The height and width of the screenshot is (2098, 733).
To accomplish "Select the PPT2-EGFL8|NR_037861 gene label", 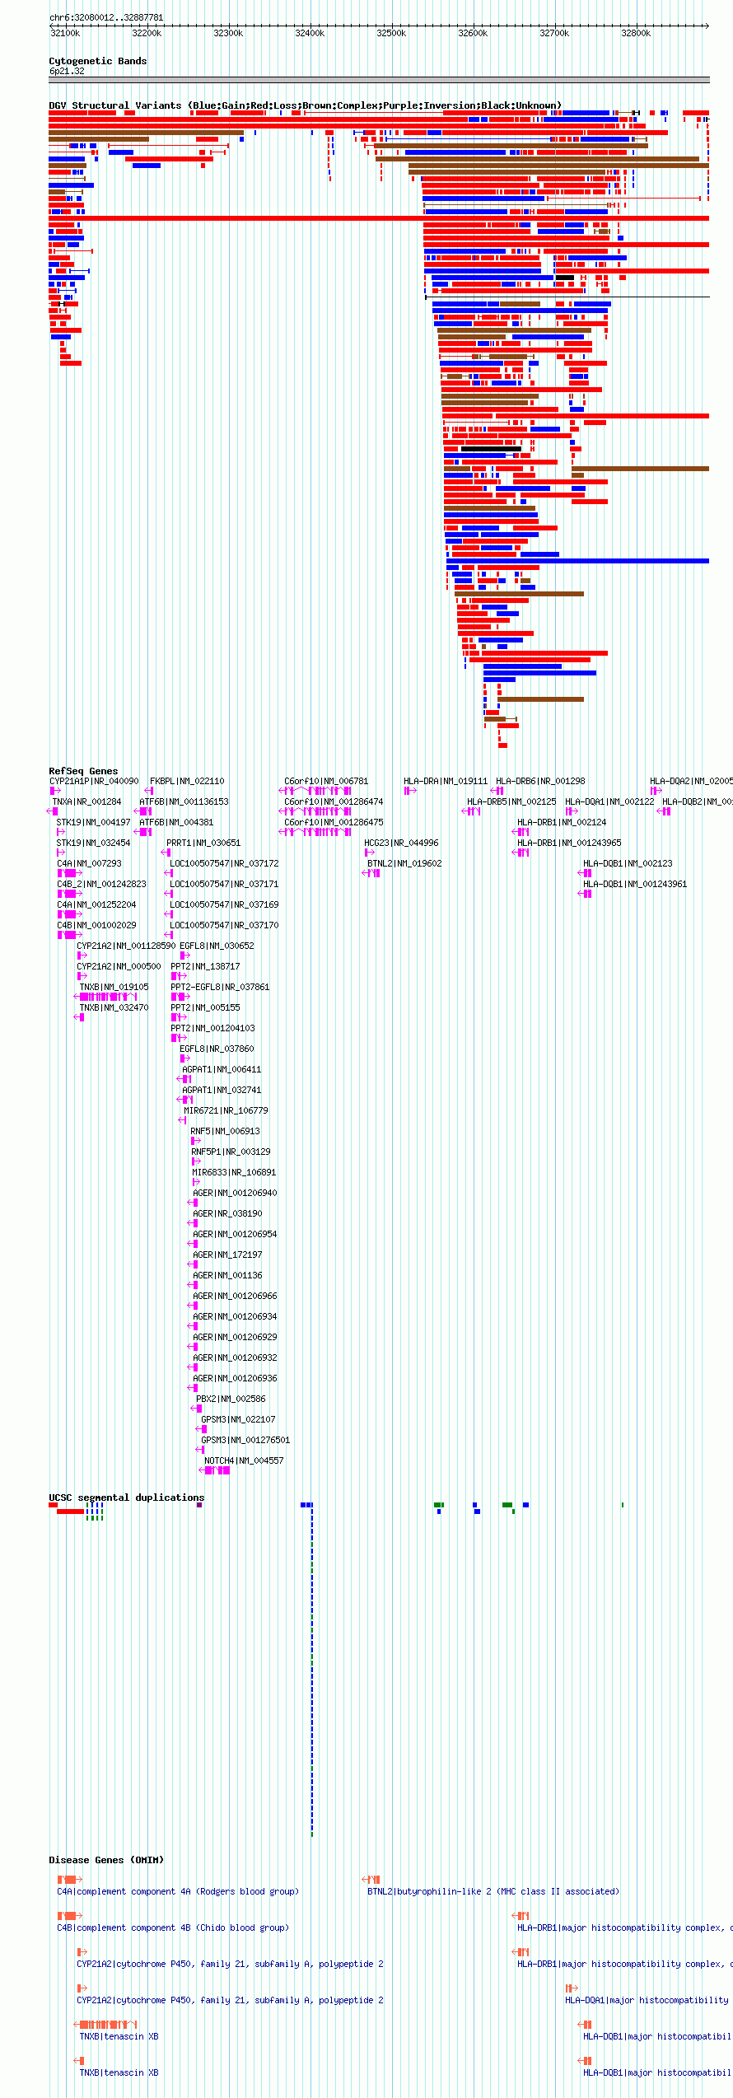I will point(220,987).
